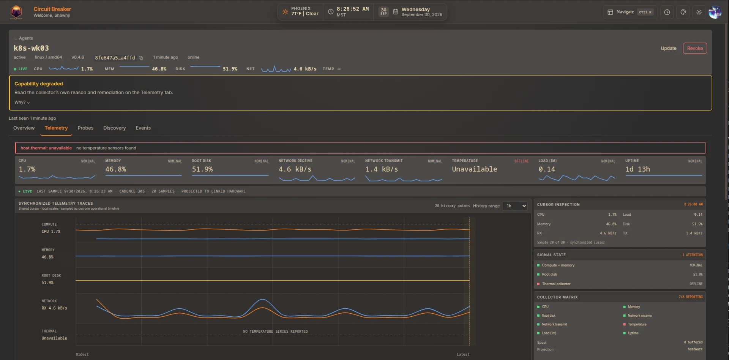Click the Uptime 1d 13h card

coord(664,169)
